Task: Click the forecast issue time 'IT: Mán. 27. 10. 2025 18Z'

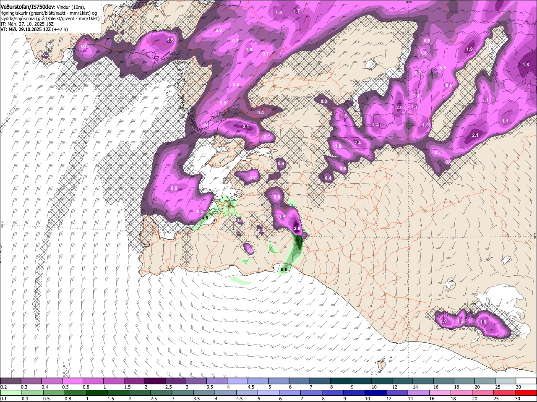Action: click(27, 24)
